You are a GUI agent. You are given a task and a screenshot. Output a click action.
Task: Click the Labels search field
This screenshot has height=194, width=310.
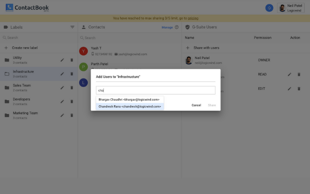coord(39,38)
